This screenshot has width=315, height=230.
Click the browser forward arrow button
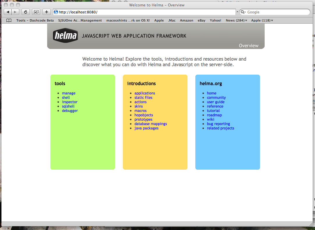click(x=15, y=12)
